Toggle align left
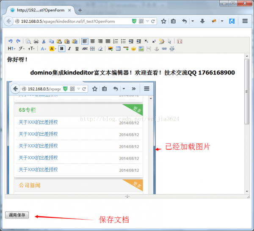This screenshot has width=254, height=231. 85,41
